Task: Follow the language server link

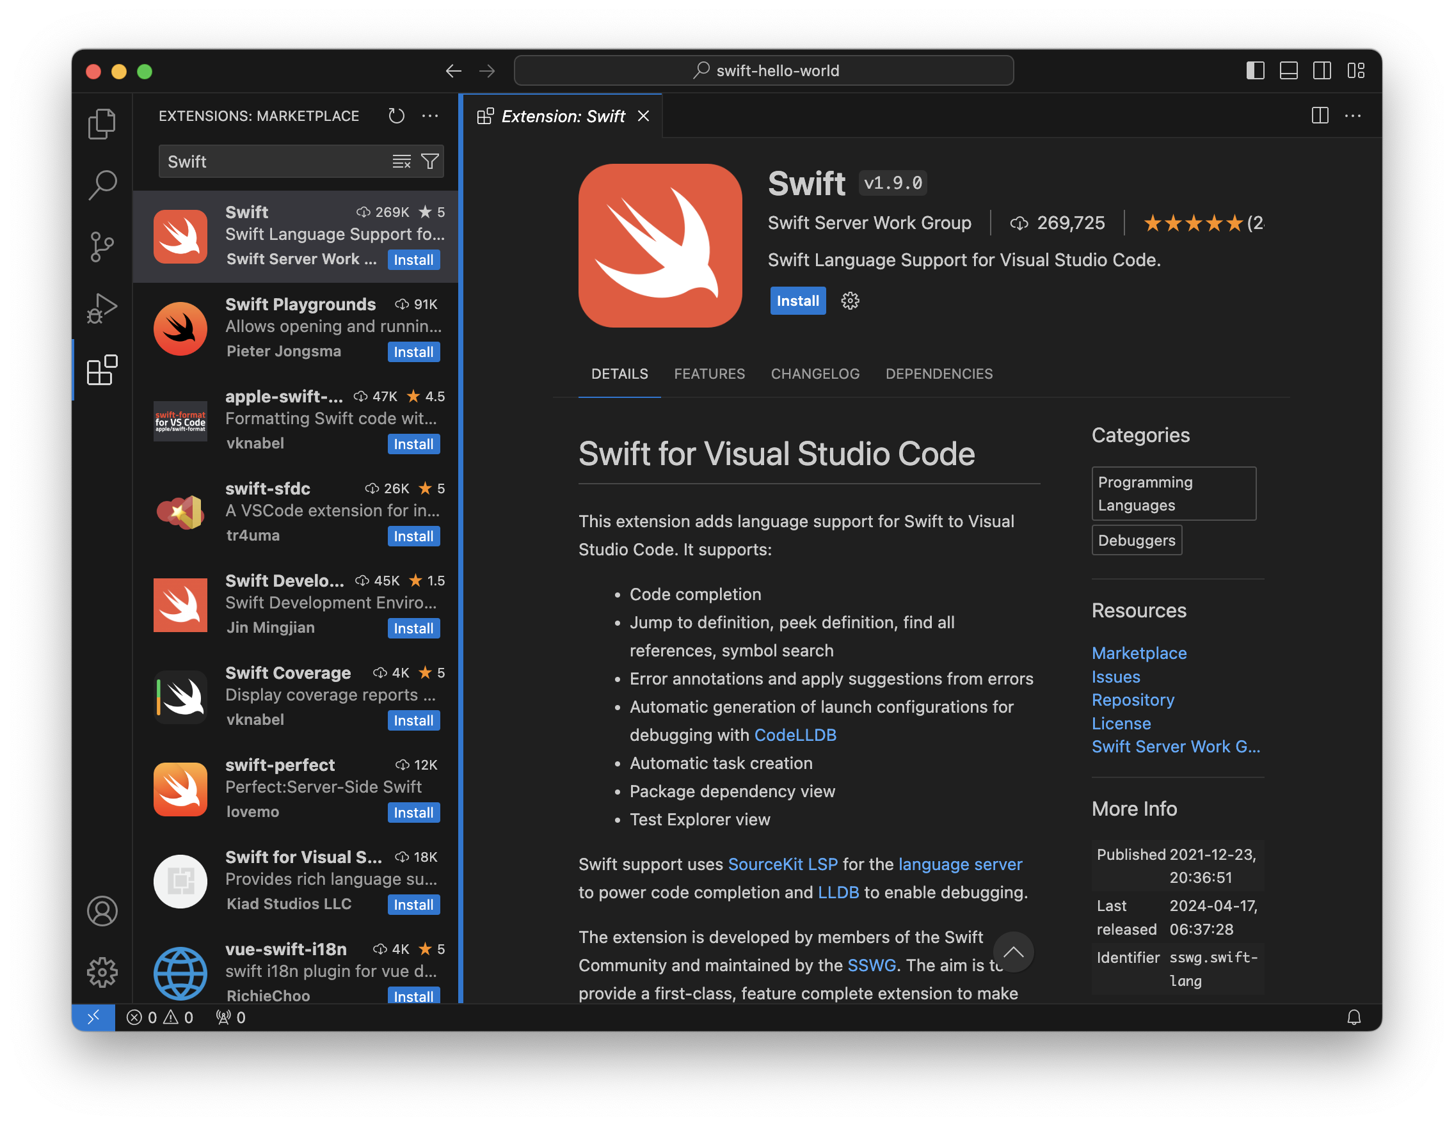Action: pos(960,864)
